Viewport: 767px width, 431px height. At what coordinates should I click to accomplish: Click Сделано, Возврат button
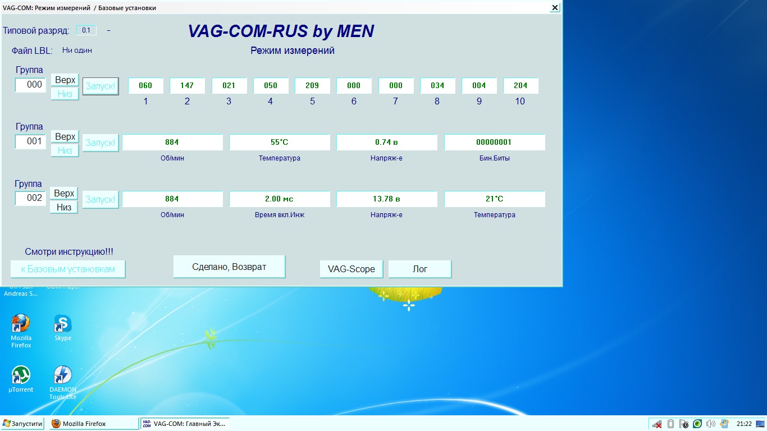pos(229,267)
